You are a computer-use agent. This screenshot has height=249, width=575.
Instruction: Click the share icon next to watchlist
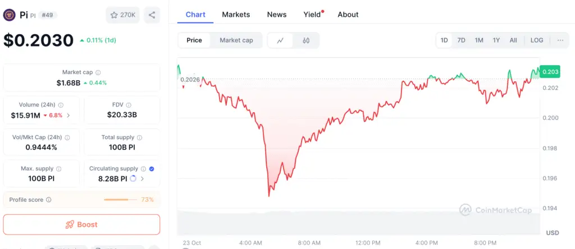[152, 15]
